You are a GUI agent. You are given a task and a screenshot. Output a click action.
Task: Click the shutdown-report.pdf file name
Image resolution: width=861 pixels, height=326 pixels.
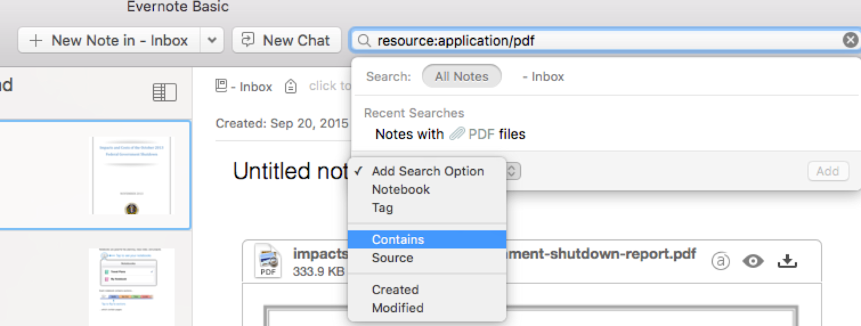tap(601, 253)
